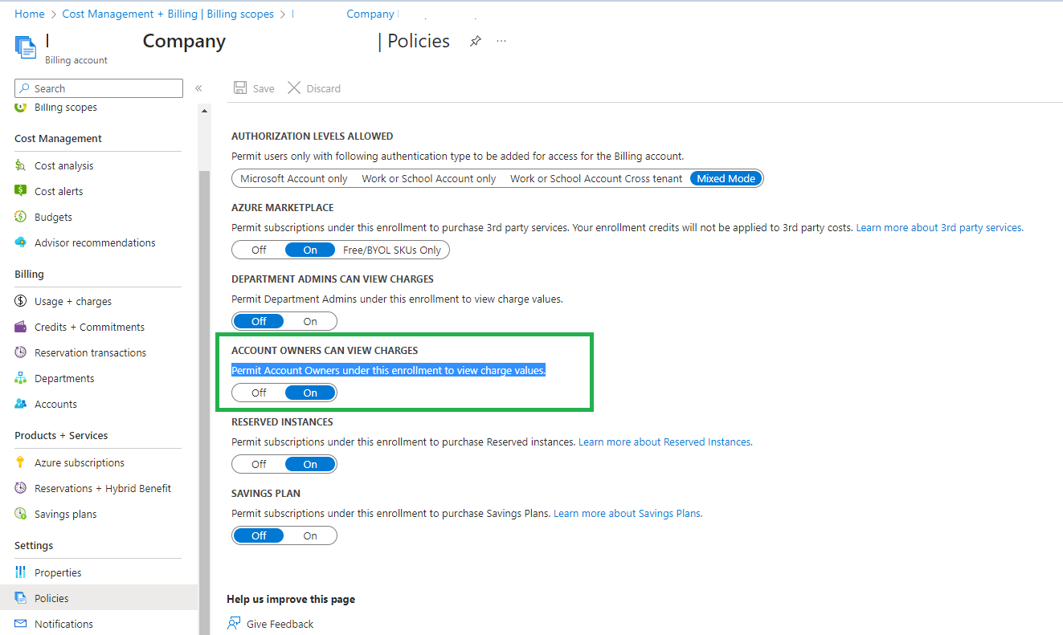Click the Advisor recommendations cloud icon
The width and height of the screenshot is (1063, 635).
(21, 242)
